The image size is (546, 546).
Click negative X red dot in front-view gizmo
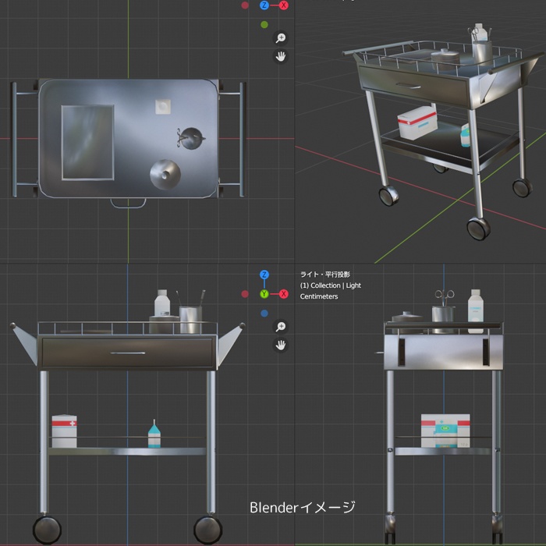click(245, 294)
